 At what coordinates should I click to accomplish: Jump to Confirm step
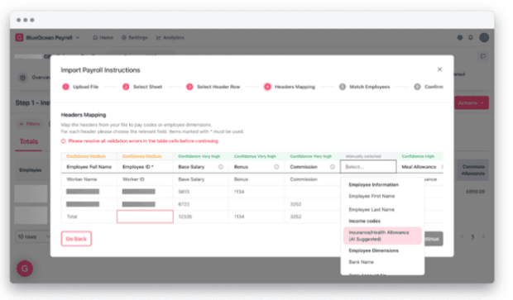(x=429, y=87)
